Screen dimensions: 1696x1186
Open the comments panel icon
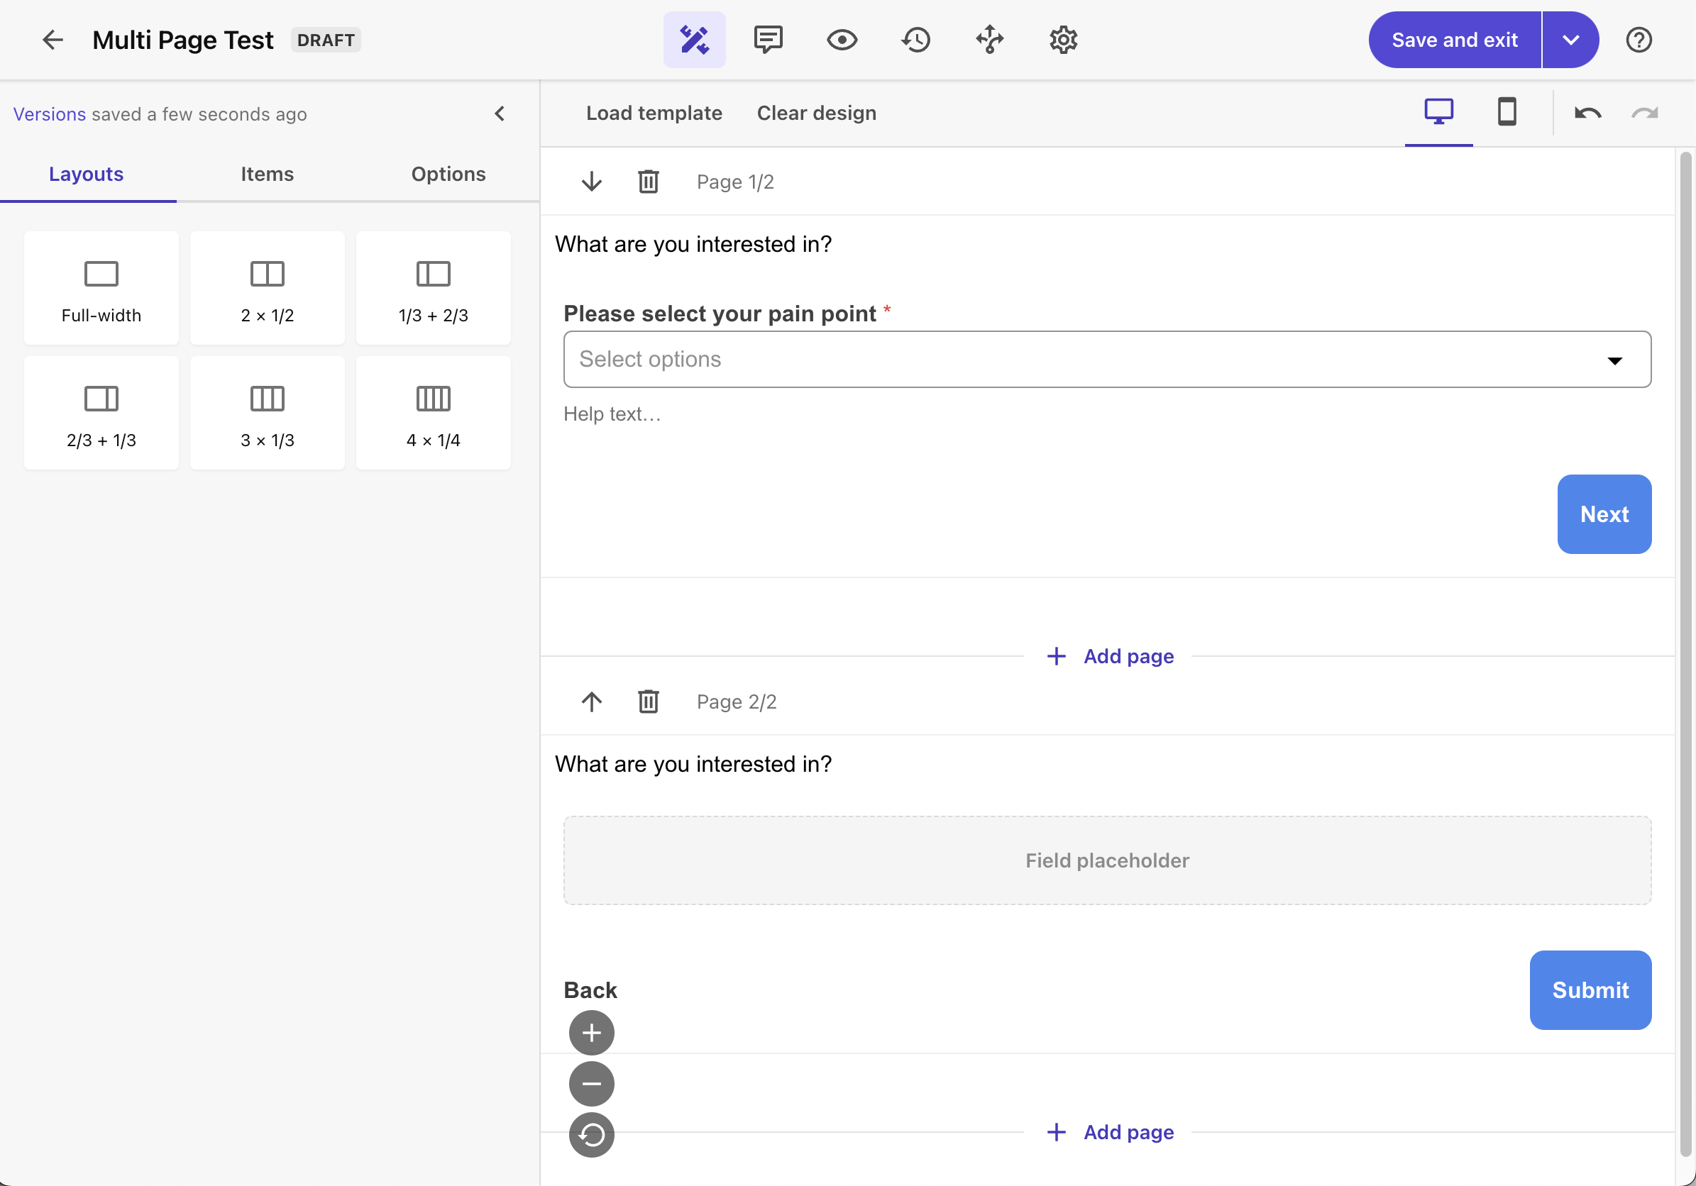point(767,40)
